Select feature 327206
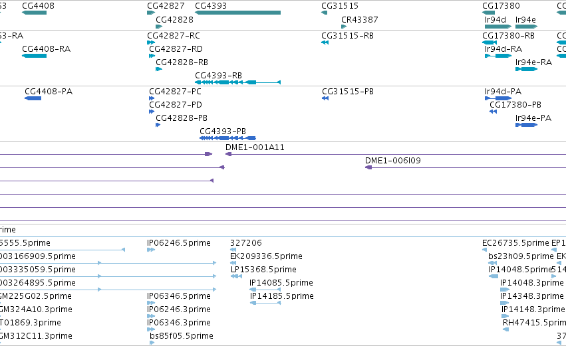The height and width of the screenshot is (346, 566). click(x=246, y=243)
